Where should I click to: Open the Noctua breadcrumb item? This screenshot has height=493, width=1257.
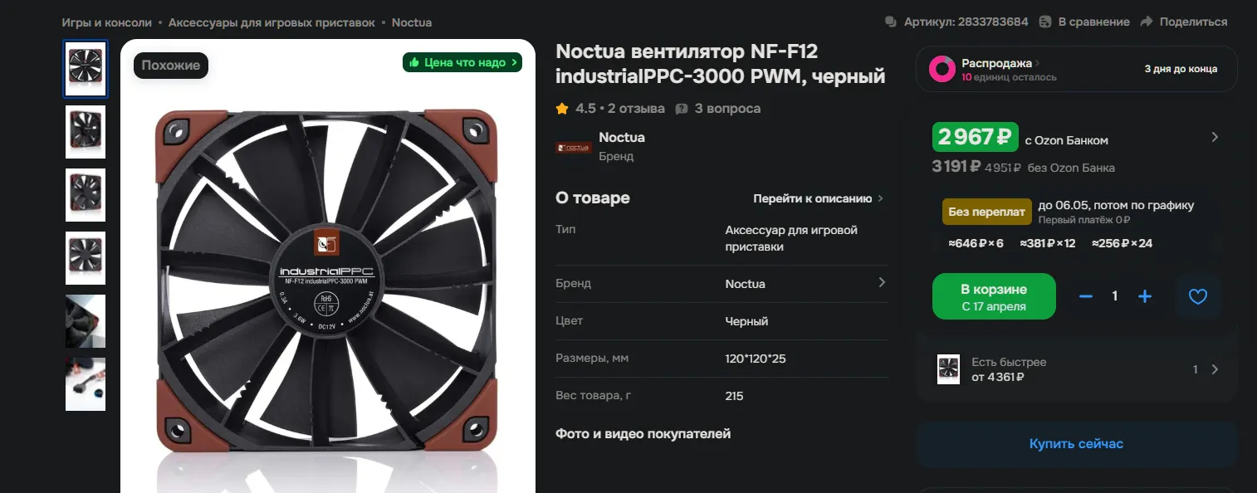(411, 22)
